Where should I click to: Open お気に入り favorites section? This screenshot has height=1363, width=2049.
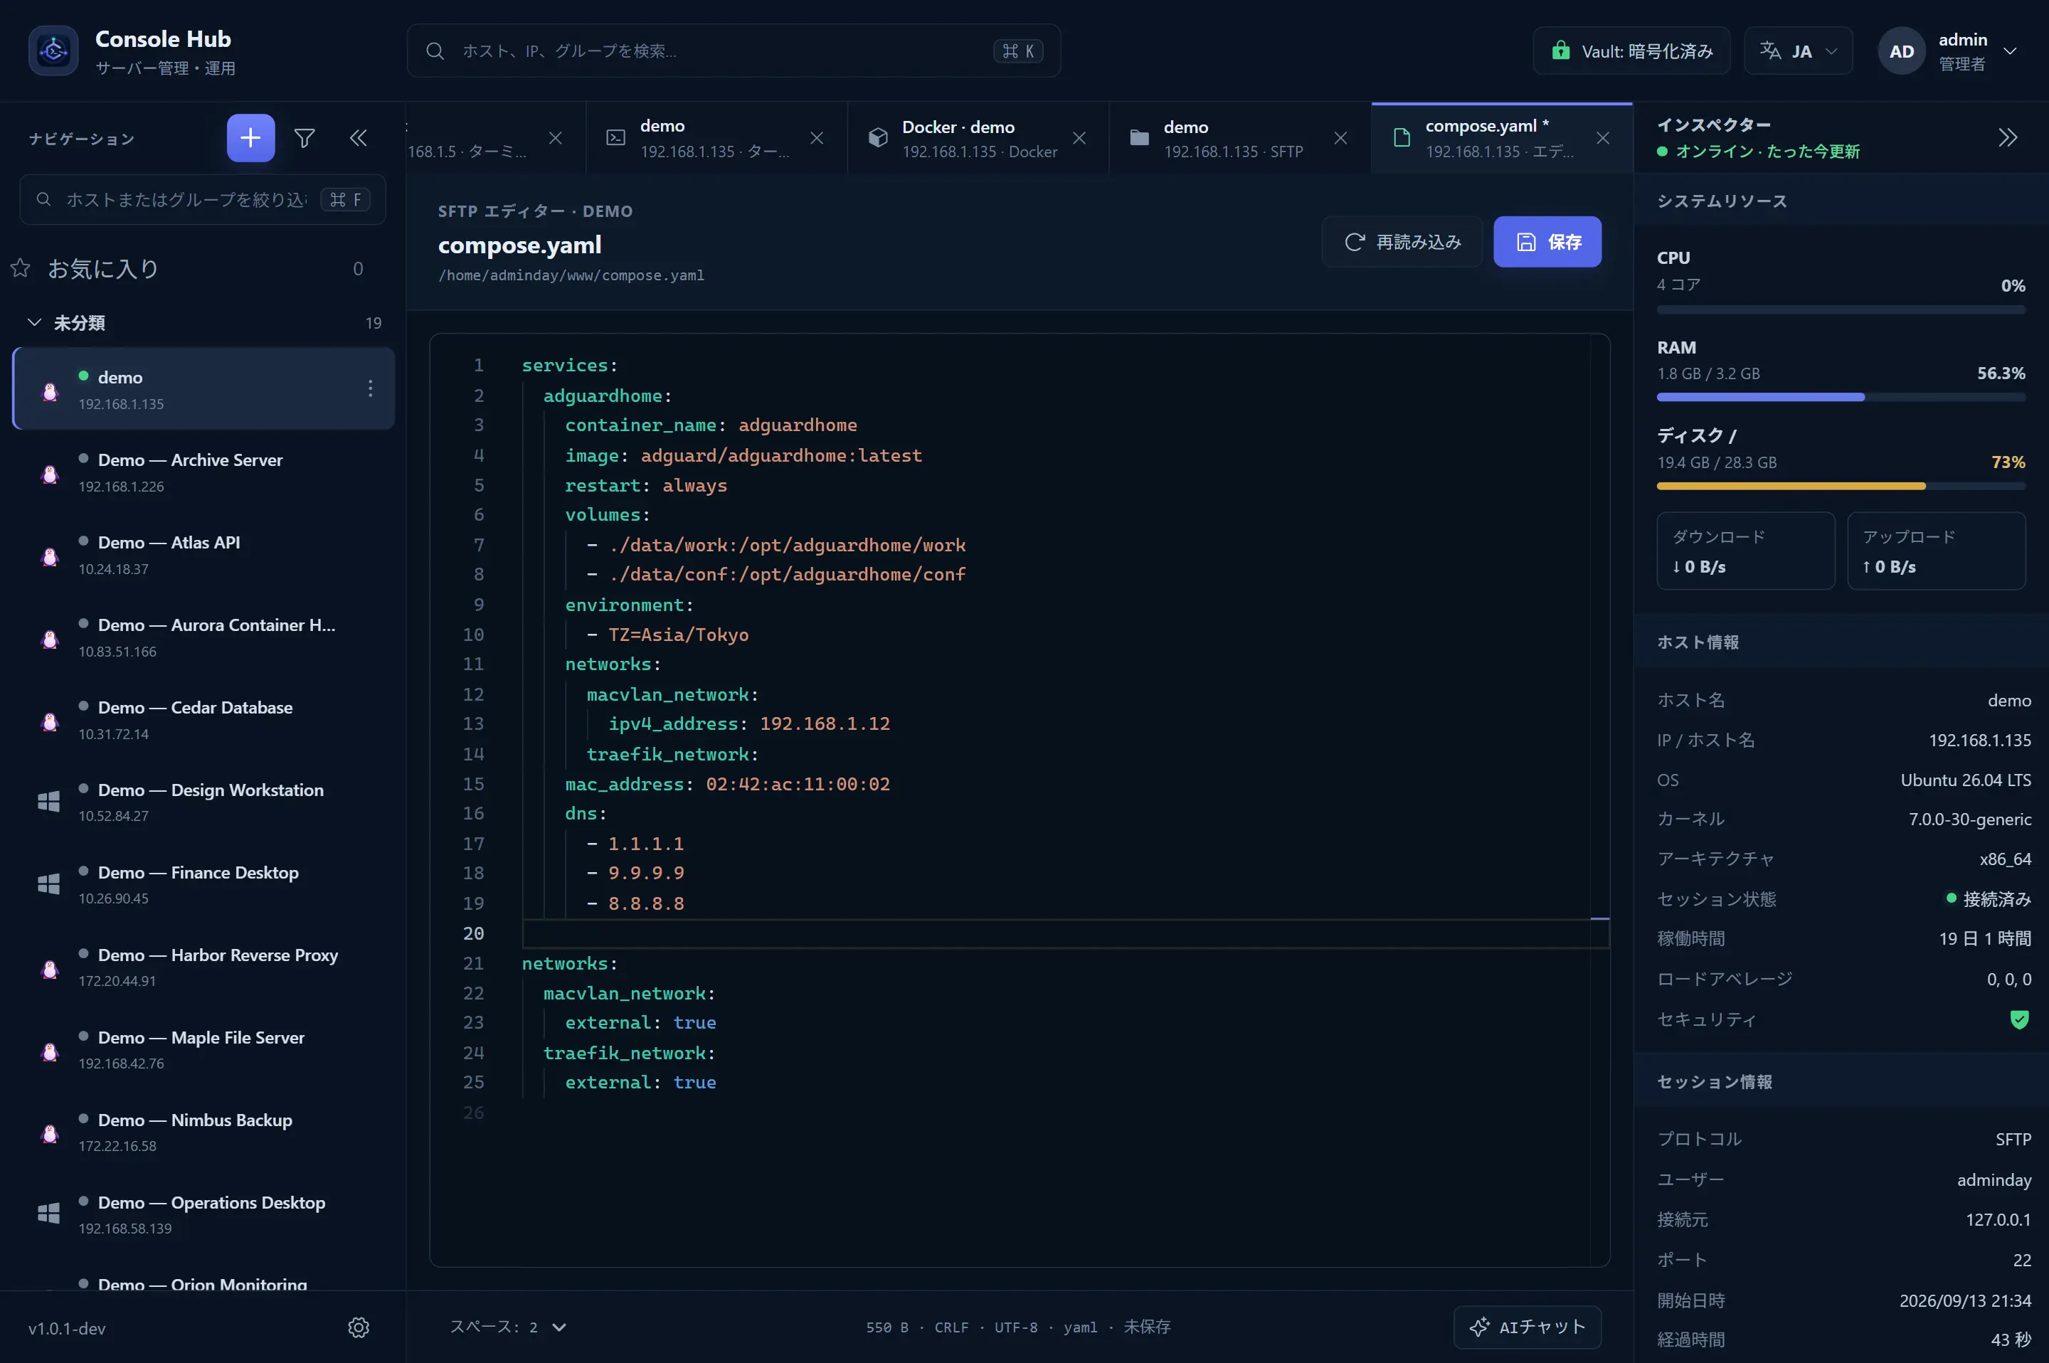(191, 269)
